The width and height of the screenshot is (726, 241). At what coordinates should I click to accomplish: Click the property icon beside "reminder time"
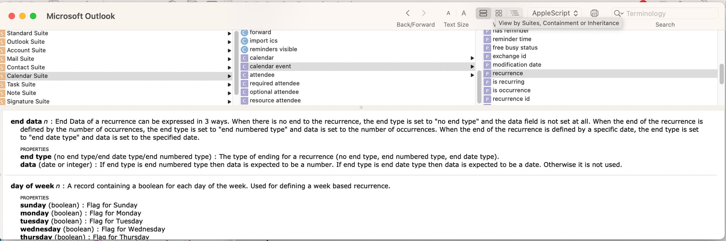pyautogui.click(x=487, y=39)
